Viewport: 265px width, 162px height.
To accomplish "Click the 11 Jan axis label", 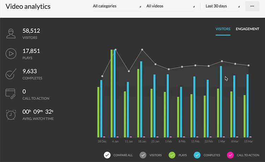I will tap(129, 142).
